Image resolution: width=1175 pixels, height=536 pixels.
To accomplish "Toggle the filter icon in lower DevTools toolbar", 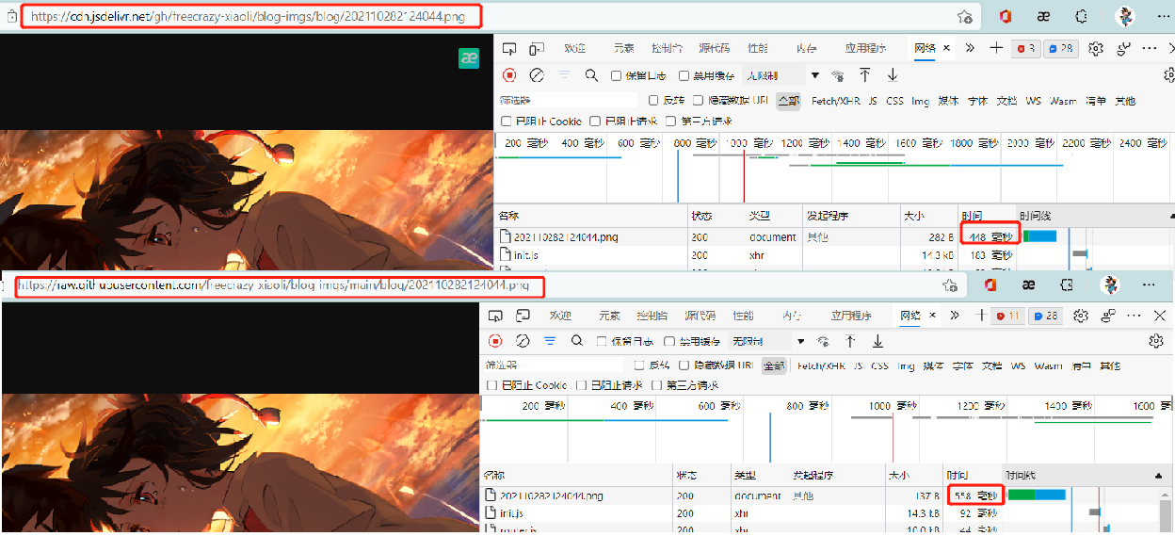I will pyautogui.click(x=550, y=341).
